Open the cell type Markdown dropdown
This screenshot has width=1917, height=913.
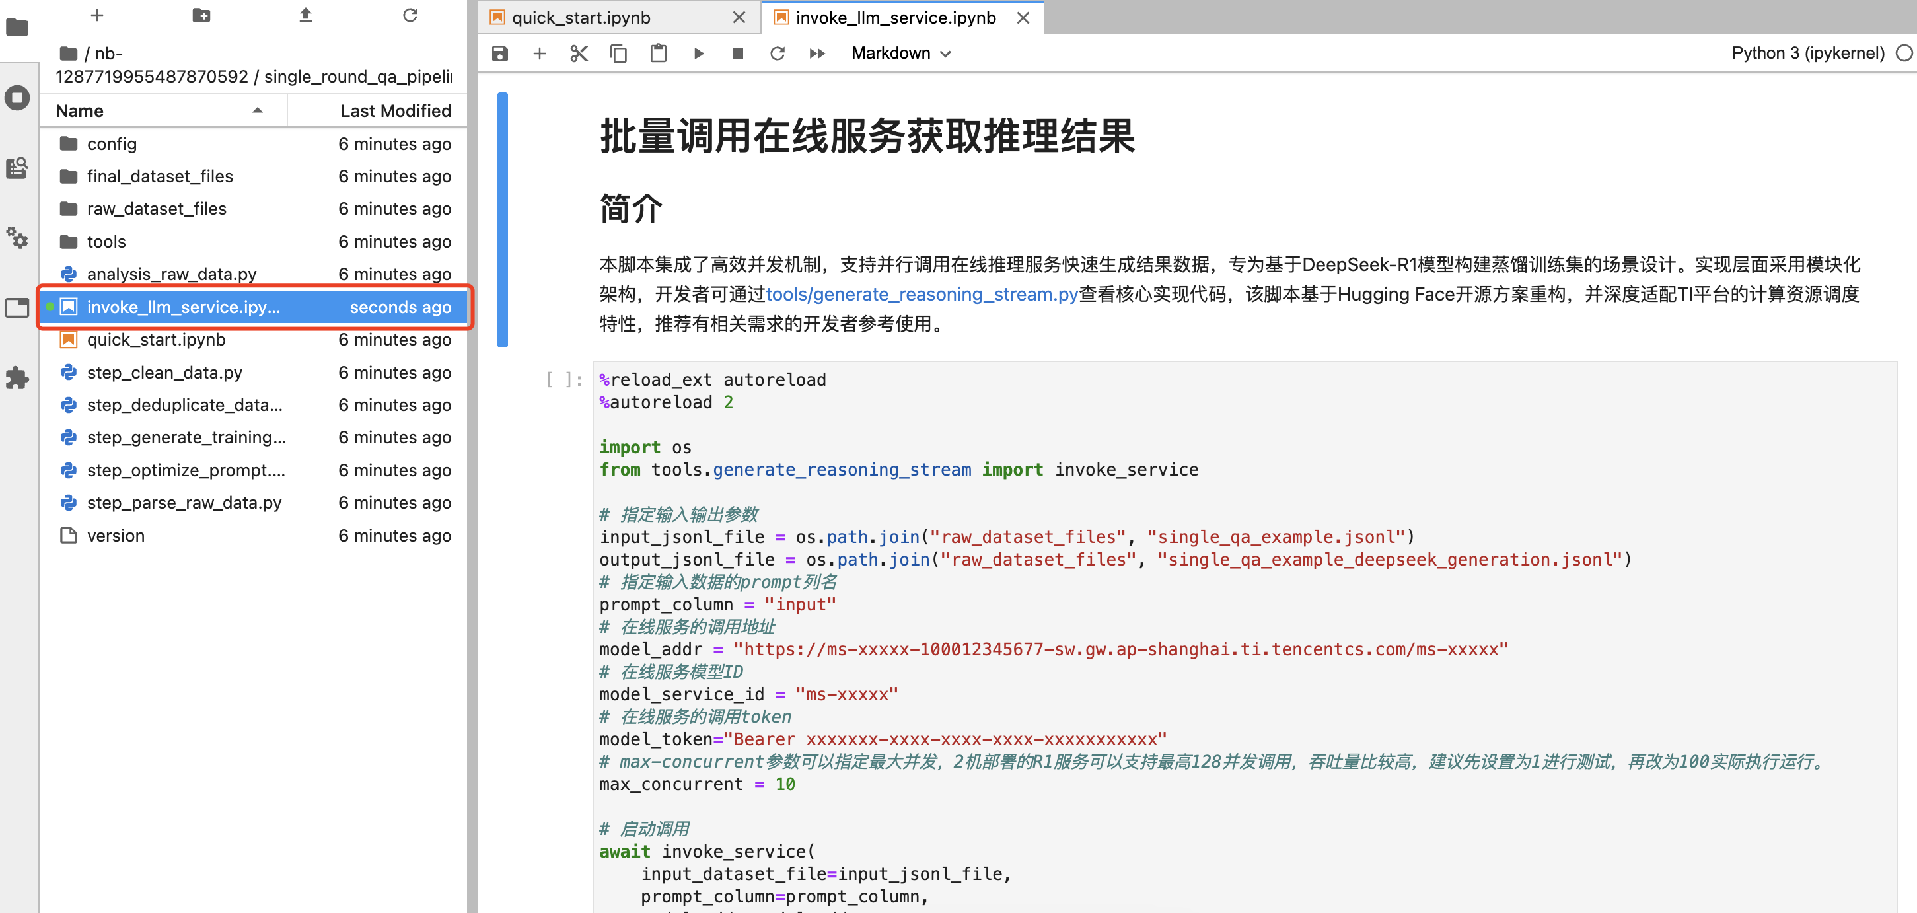coord(901,54)
